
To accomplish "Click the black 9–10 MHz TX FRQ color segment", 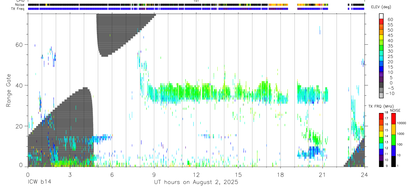I will coord(381,163).
